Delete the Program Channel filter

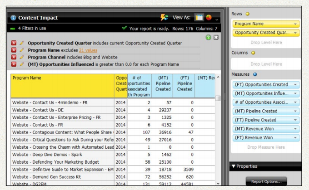click(14, 58)
